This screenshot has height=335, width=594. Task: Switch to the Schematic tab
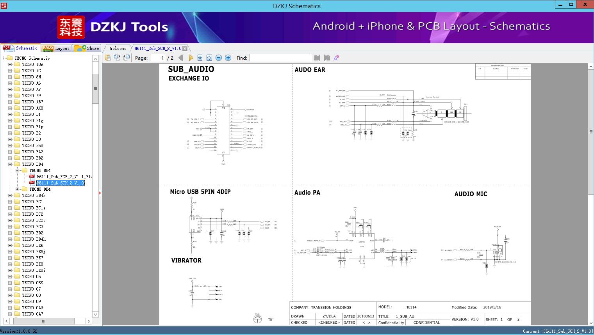click(x=20, y=48)
